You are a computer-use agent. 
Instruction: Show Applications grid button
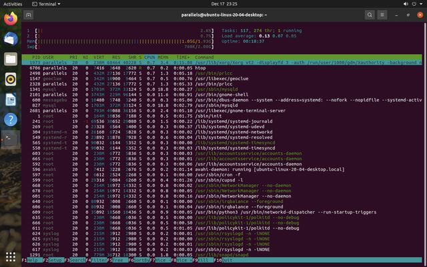point(11,256)
